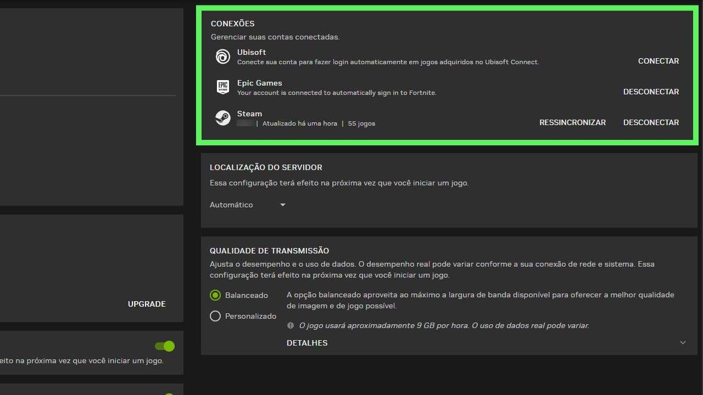Select the Personalizado streaming quality option
Viewport: 703px width, 395px height.
pyautogui.click(x=215, y=316)
